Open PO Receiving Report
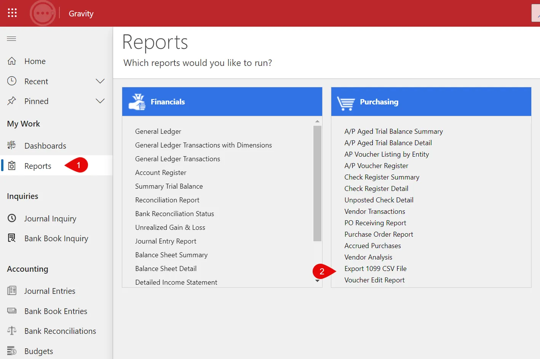 pyautogui.click(x=375, y=223)
